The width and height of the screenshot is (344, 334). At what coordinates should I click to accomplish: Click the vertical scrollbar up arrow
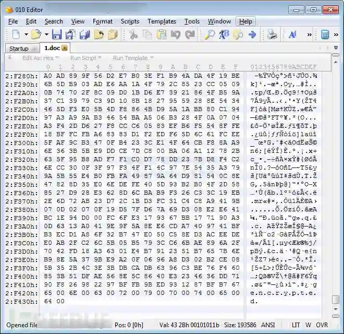point(336,63)
